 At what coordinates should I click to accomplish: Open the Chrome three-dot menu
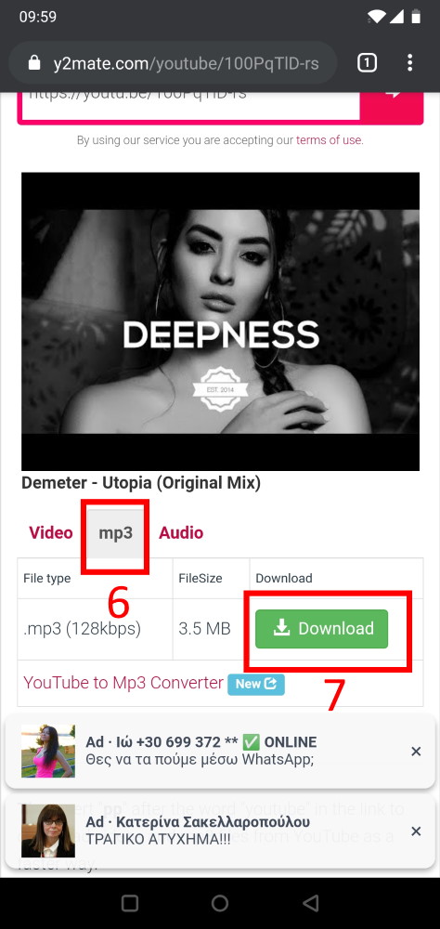pos(409,63)
